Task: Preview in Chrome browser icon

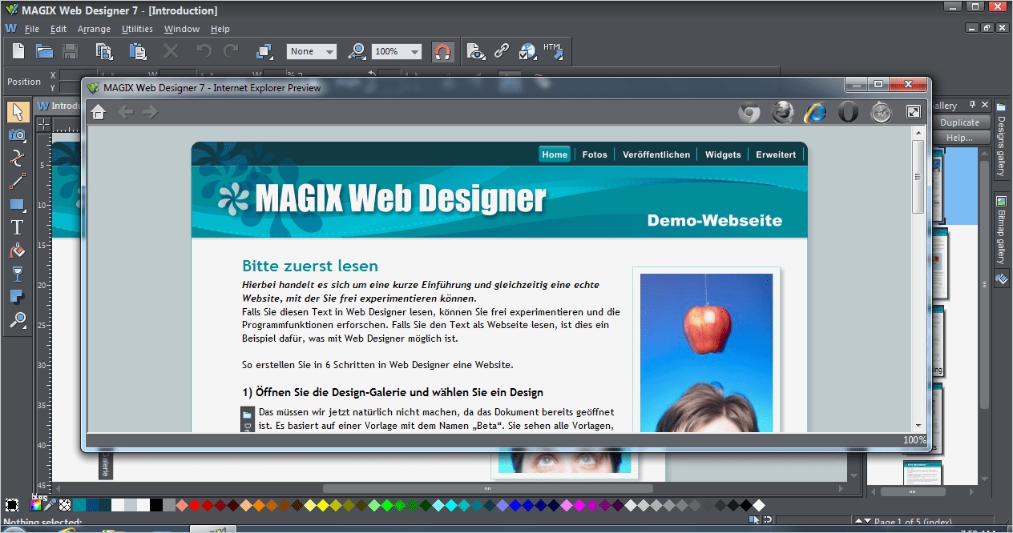Action: (x=749, y=112)
